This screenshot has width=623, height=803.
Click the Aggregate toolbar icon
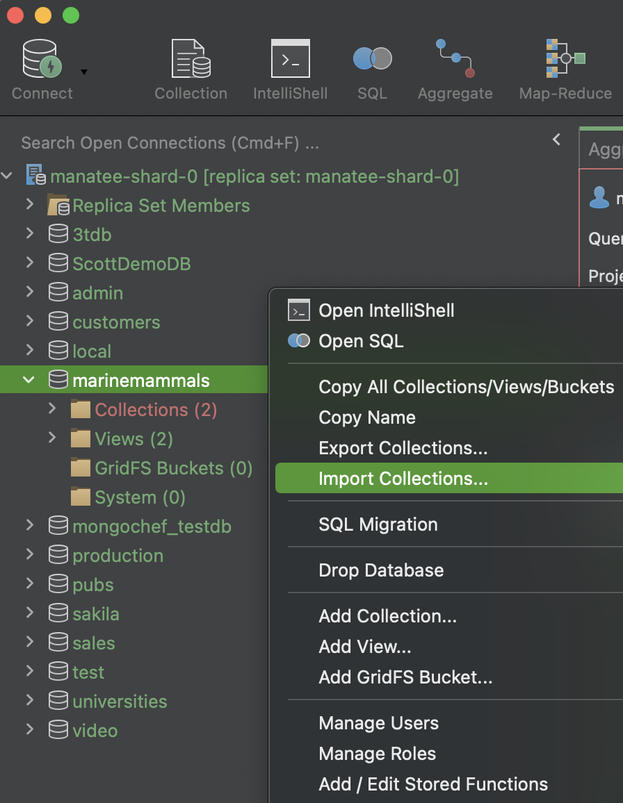[455, 58]
